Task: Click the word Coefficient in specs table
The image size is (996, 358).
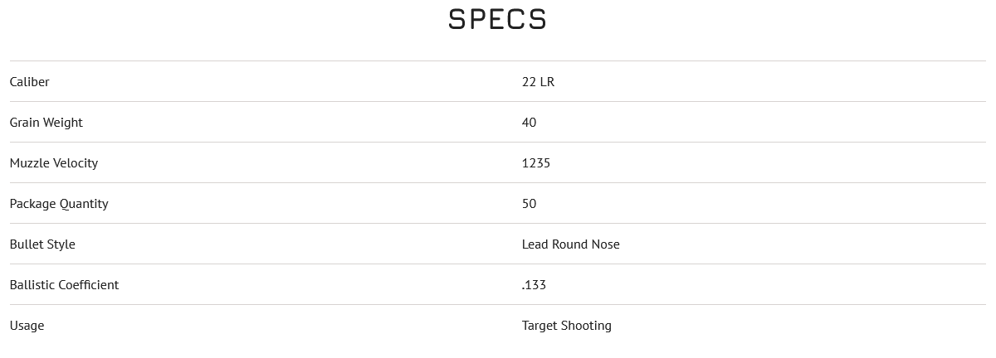Action: tap(88, 284)
